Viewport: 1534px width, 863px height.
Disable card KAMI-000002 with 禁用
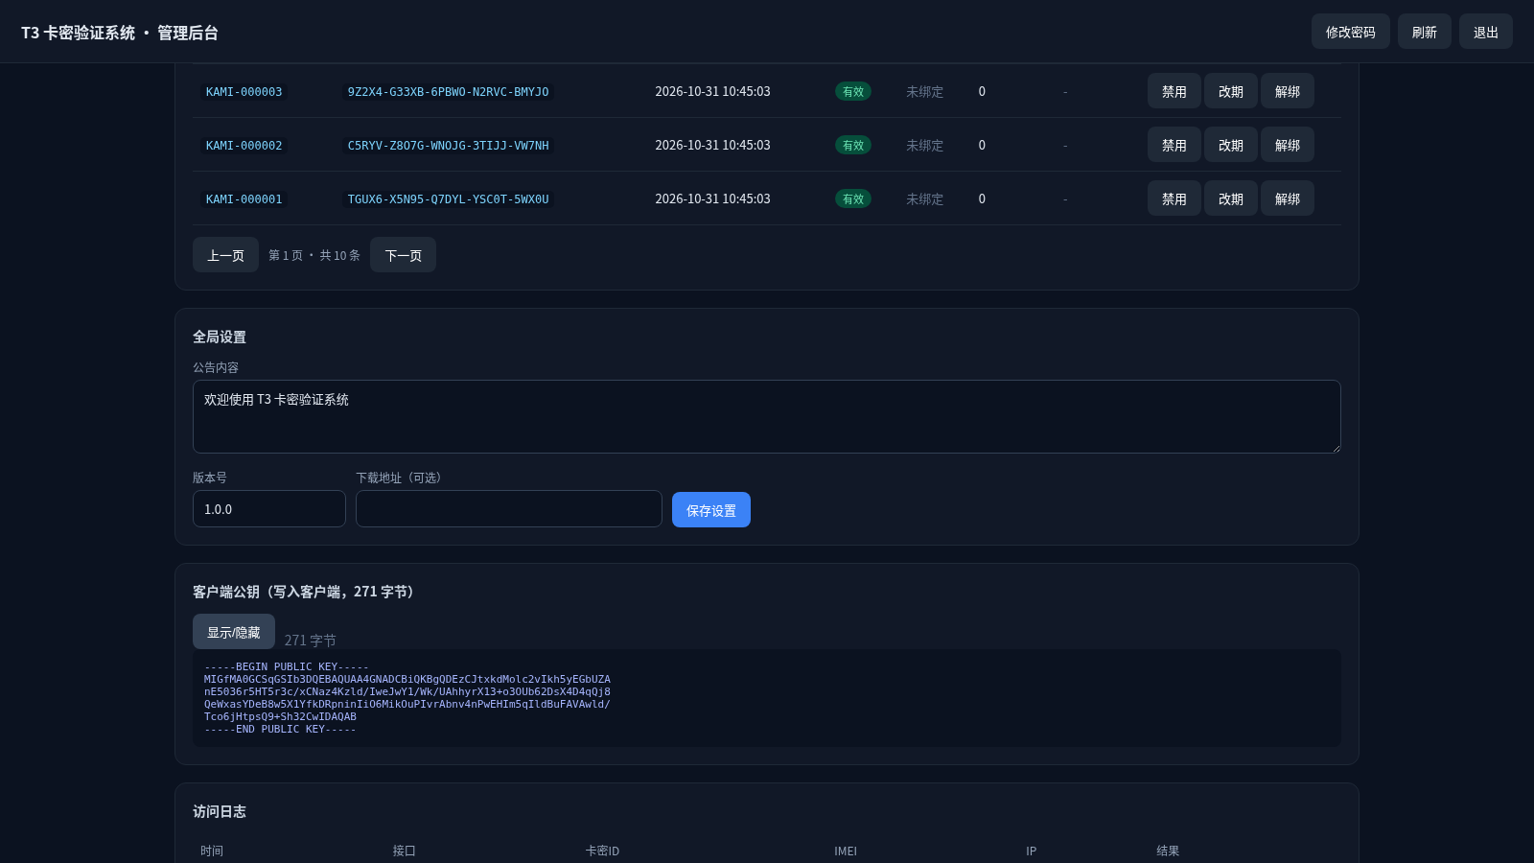click(x=1174, y=145)
